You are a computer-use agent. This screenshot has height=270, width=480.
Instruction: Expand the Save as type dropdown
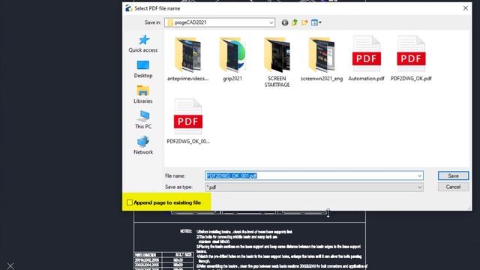419,187
